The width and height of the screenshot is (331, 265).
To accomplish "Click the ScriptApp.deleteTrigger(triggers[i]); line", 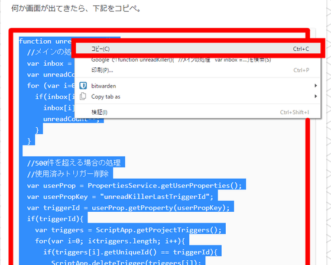I will [126, 263].
